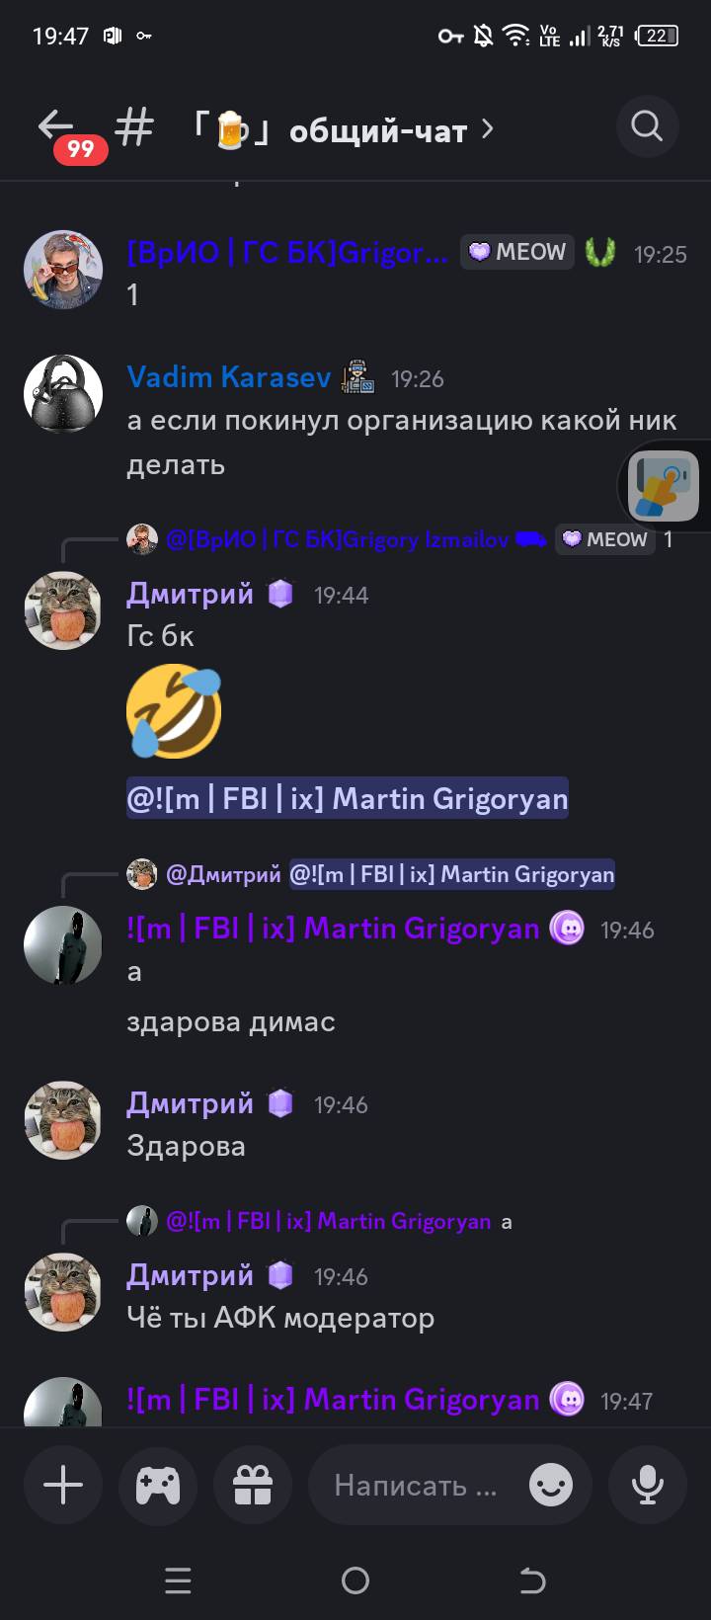Tap Martin Grigoryan's purple role badge at 19:46
711x1620 pixels.
(x=568, y=929)
